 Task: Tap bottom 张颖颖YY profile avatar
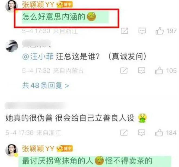pos(12,150)
